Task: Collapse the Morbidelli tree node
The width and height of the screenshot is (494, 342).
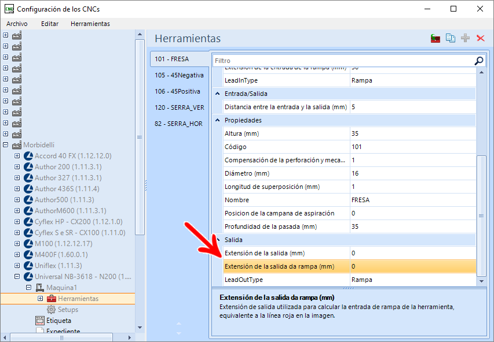Action: pyautogui.click(x=5, y=145)
